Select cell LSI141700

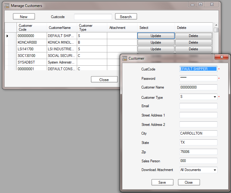click(32, 49)
